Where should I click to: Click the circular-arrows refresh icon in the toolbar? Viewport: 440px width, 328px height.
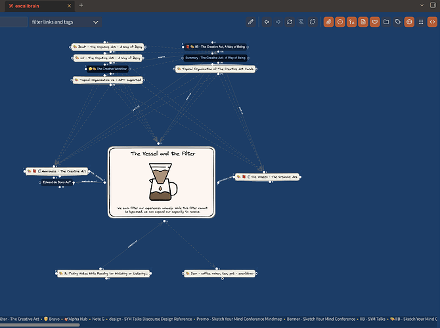coord(290,22)
